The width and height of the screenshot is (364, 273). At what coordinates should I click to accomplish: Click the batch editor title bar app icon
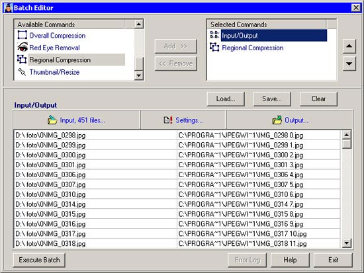(x=9, y=8)
